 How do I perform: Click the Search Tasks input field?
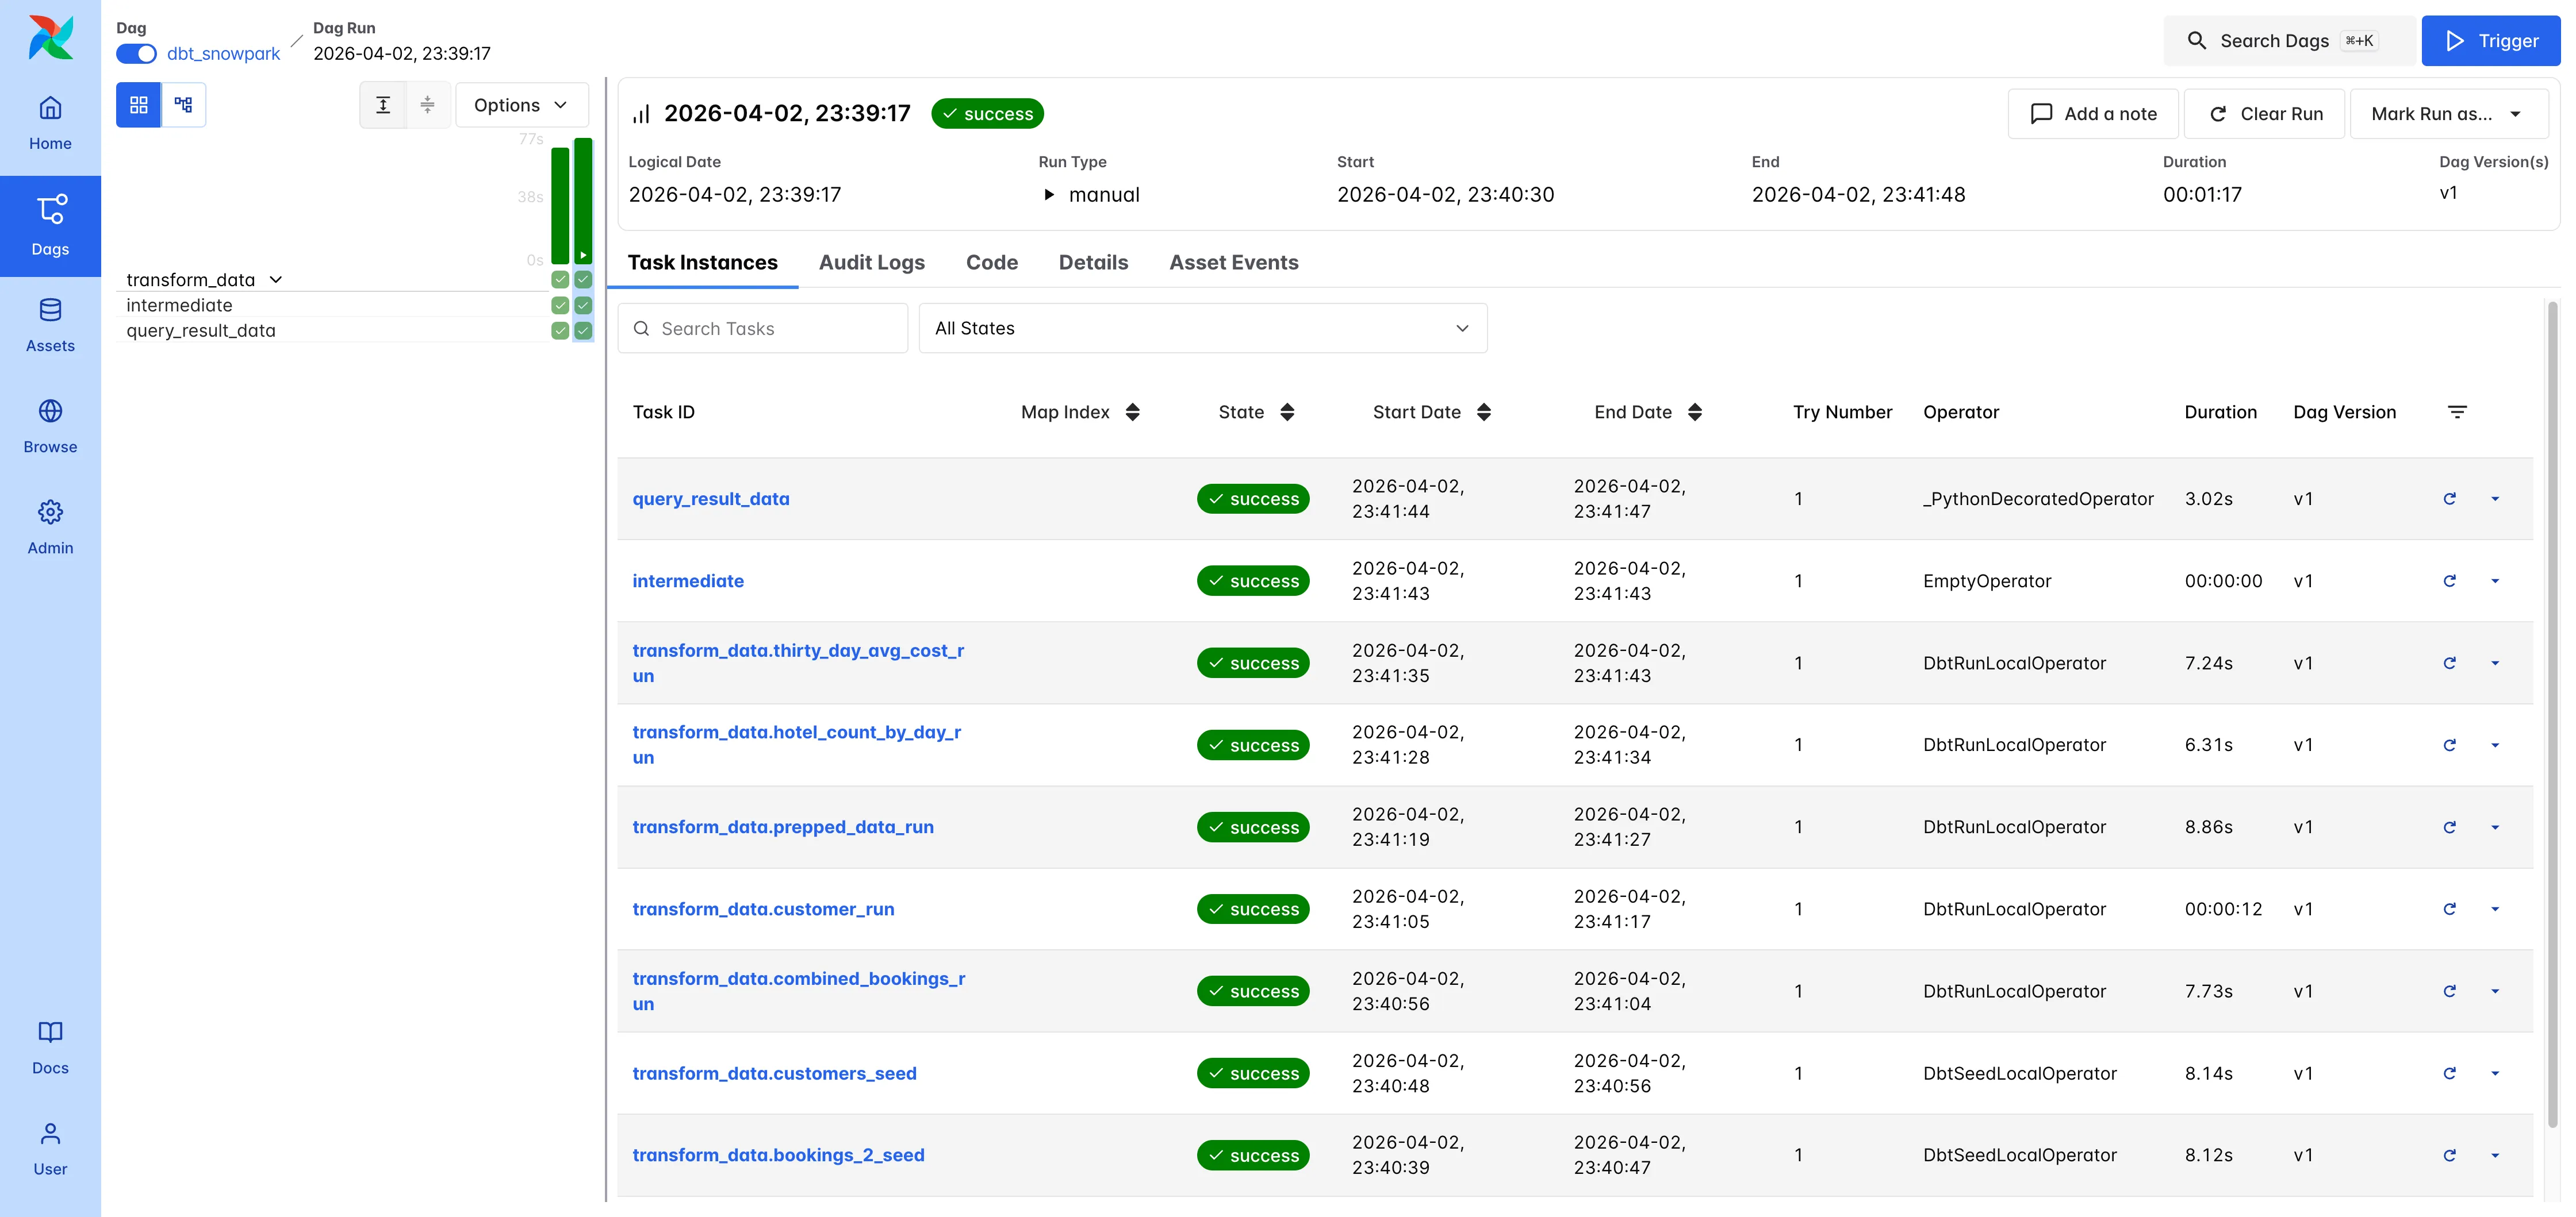pyautogui.click(x=763, y=328)
